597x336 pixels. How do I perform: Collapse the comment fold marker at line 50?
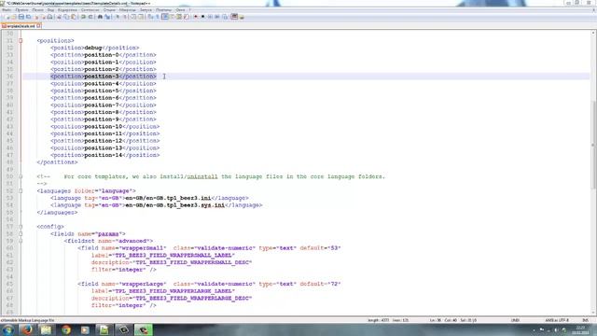point(21,176)
